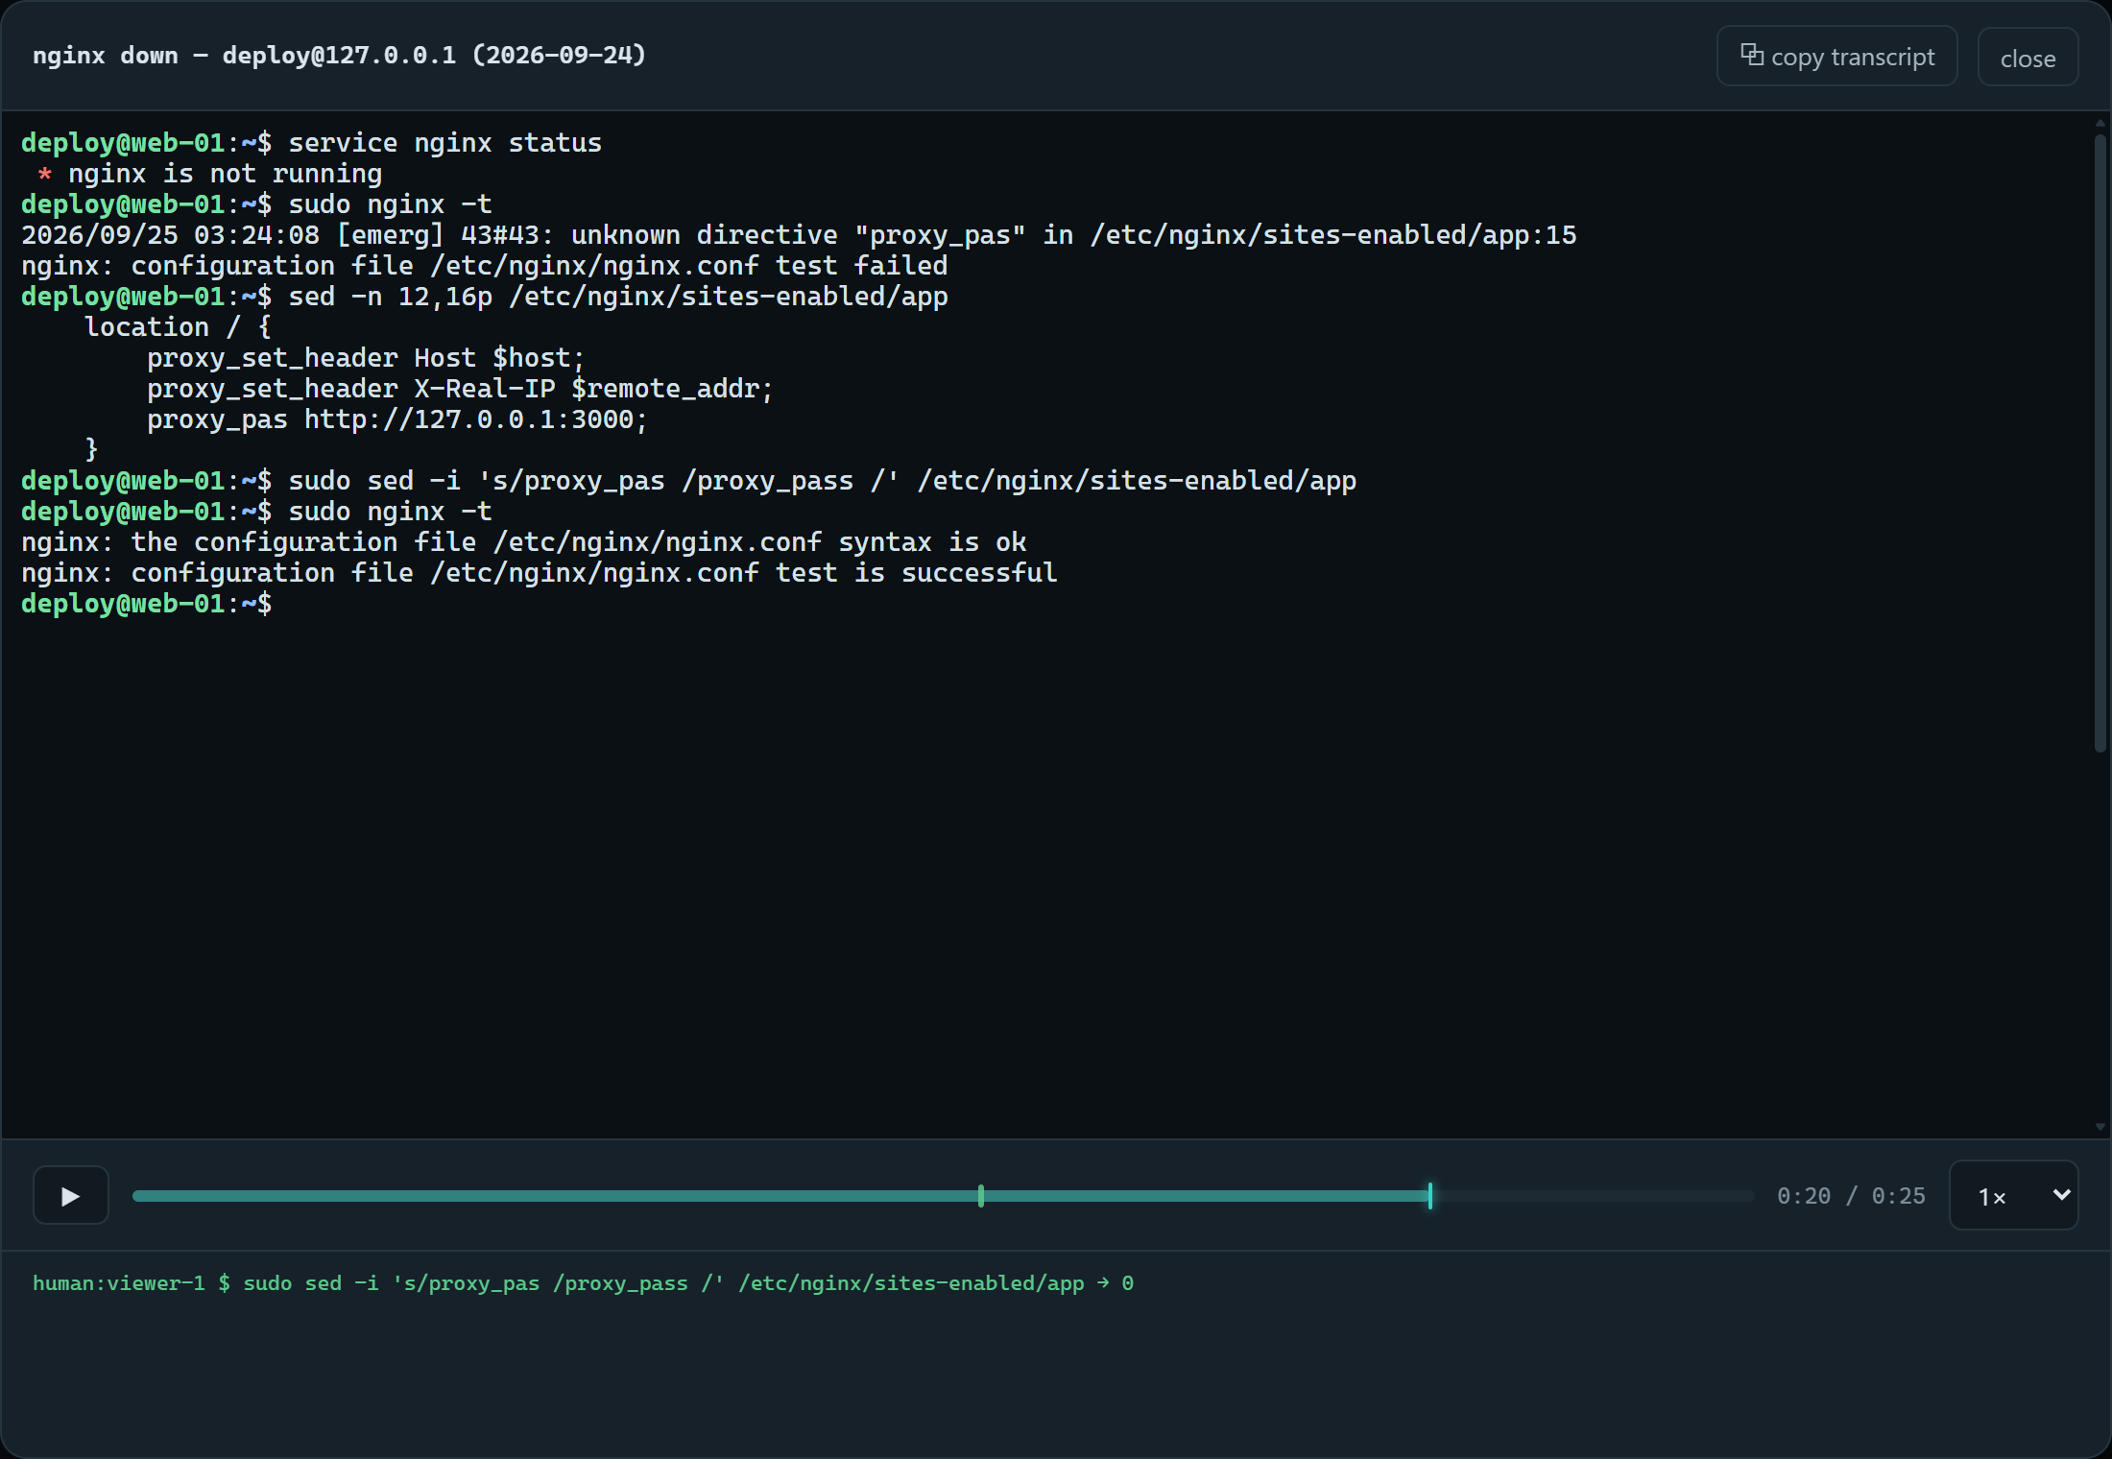Click the unplayed end of the progress bar
Image resolution: width=2112 pixels, height=1459 pixels.
(1593, 1196)
